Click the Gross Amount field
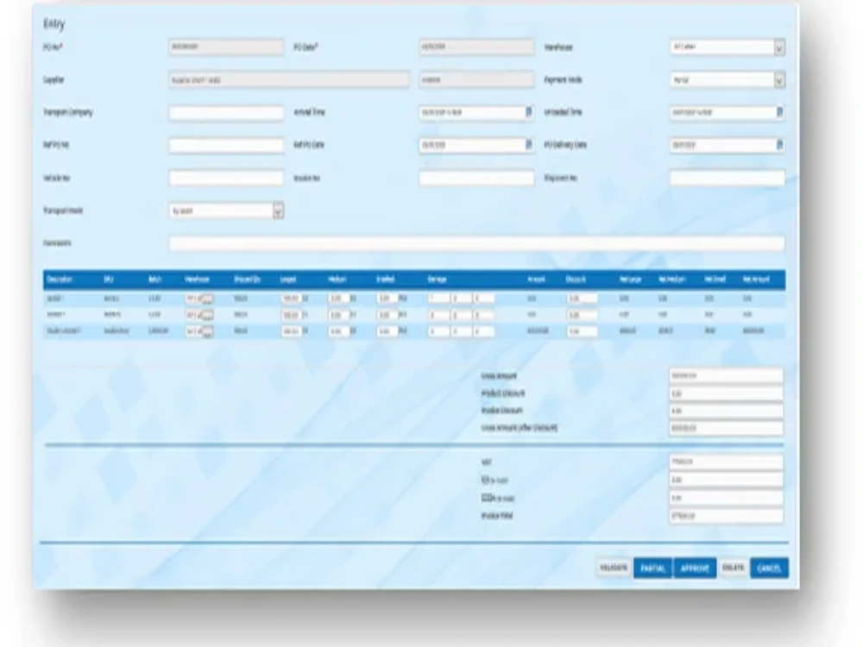The image size is (863, 647). [727, 376]
